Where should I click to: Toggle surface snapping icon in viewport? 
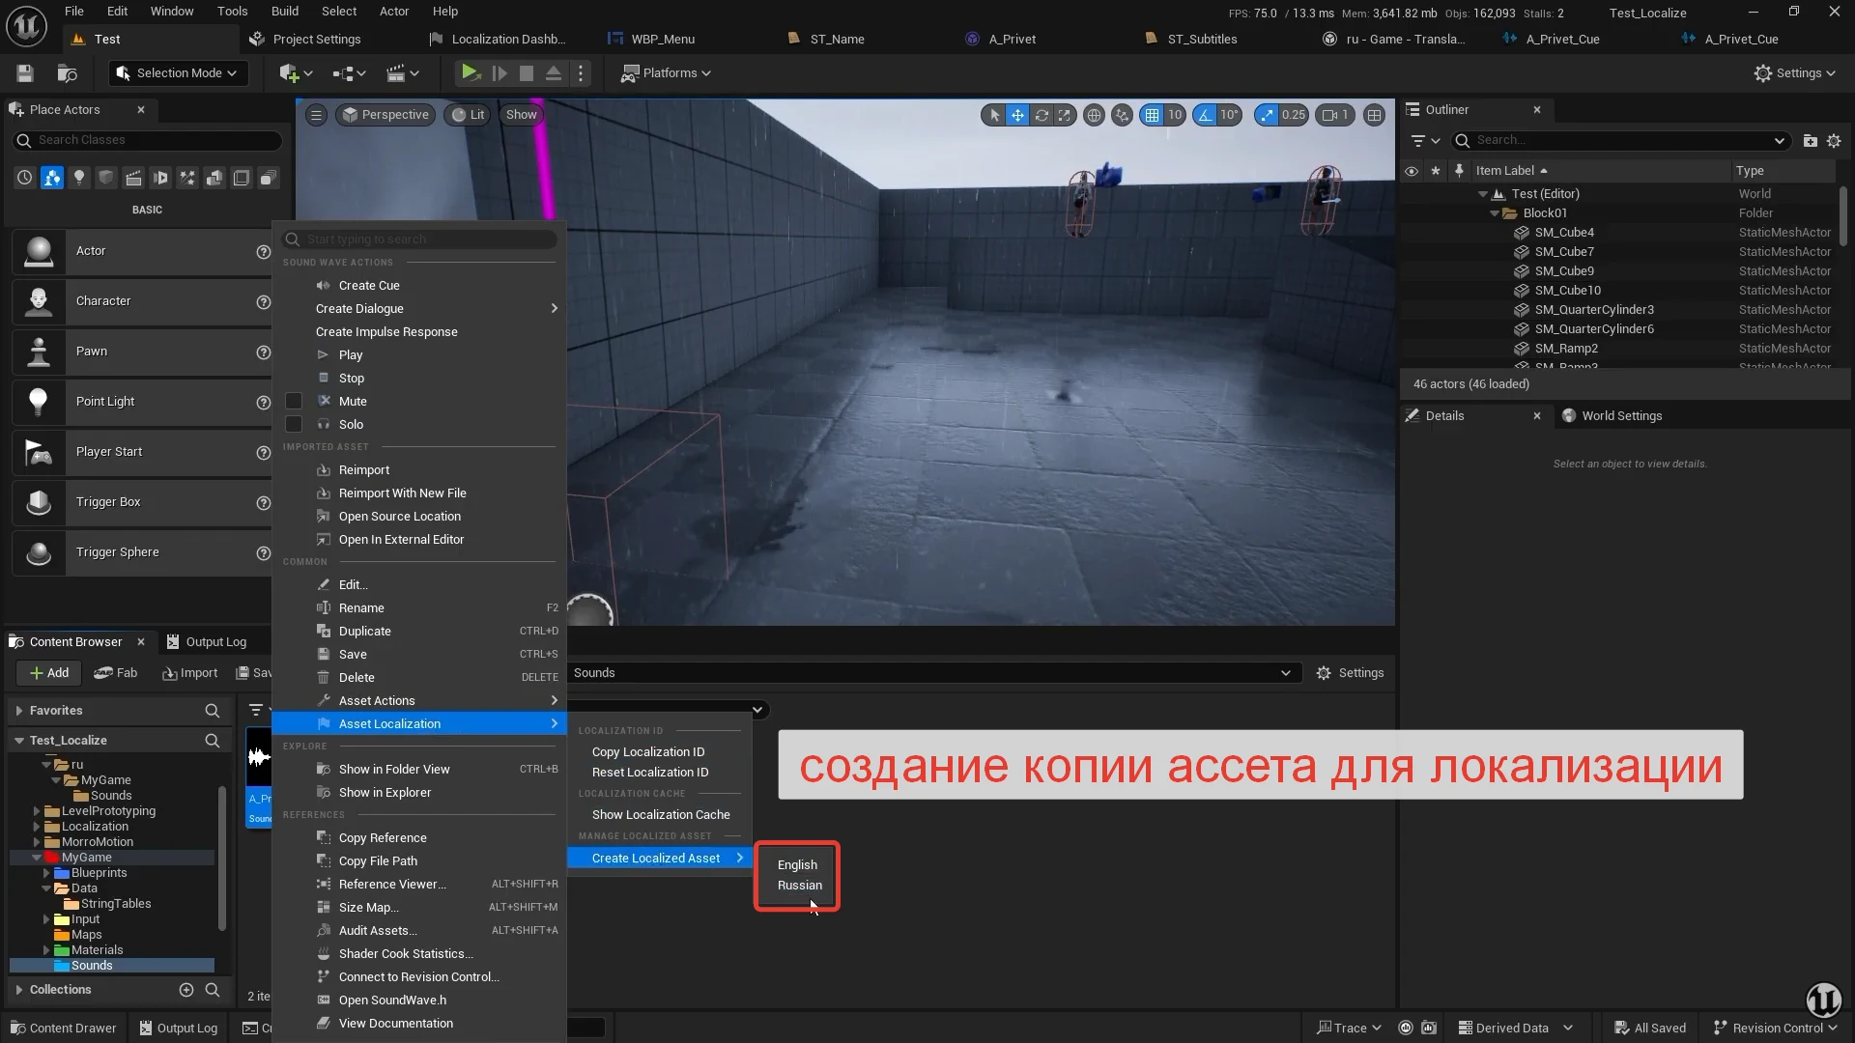tap(1122, 115)
